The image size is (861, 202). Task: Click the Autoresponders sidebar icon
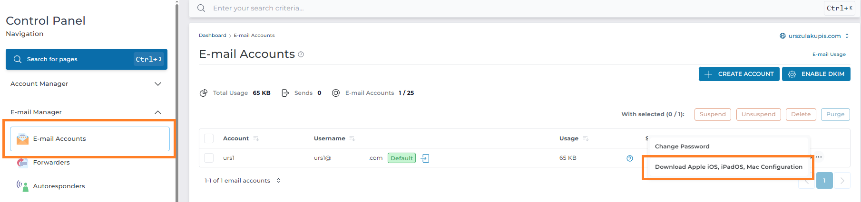tap(22, 186)
